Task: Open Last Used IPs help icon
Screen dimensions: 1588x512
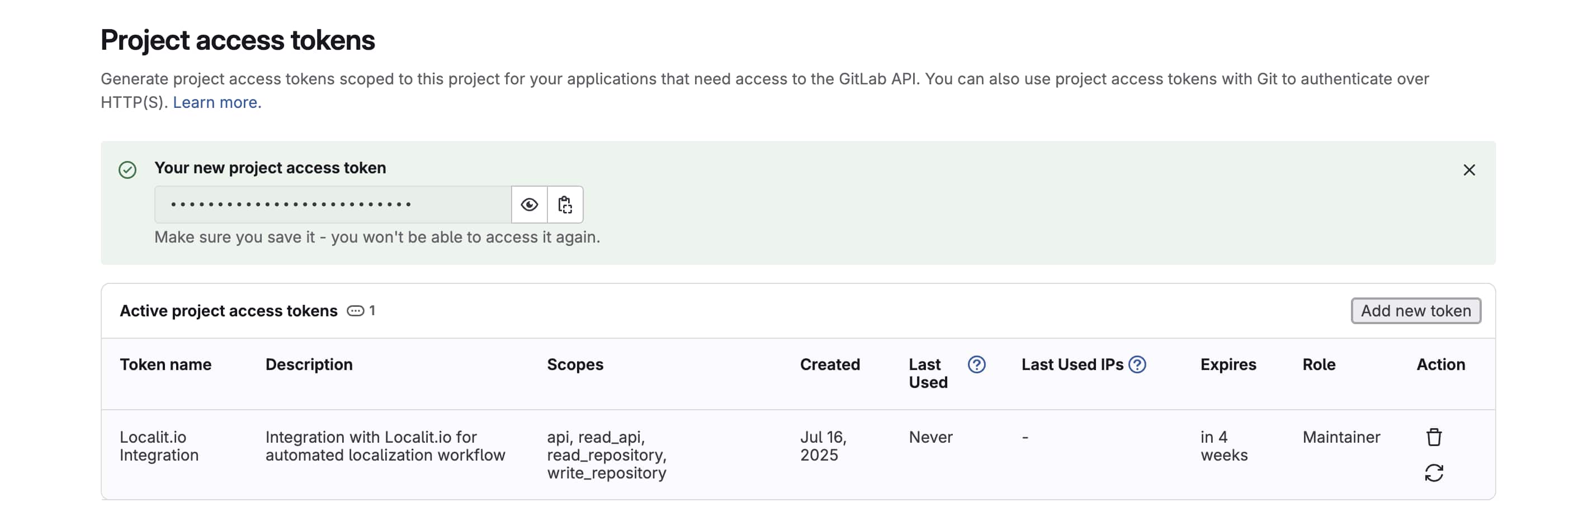Action: (1137, 365)
